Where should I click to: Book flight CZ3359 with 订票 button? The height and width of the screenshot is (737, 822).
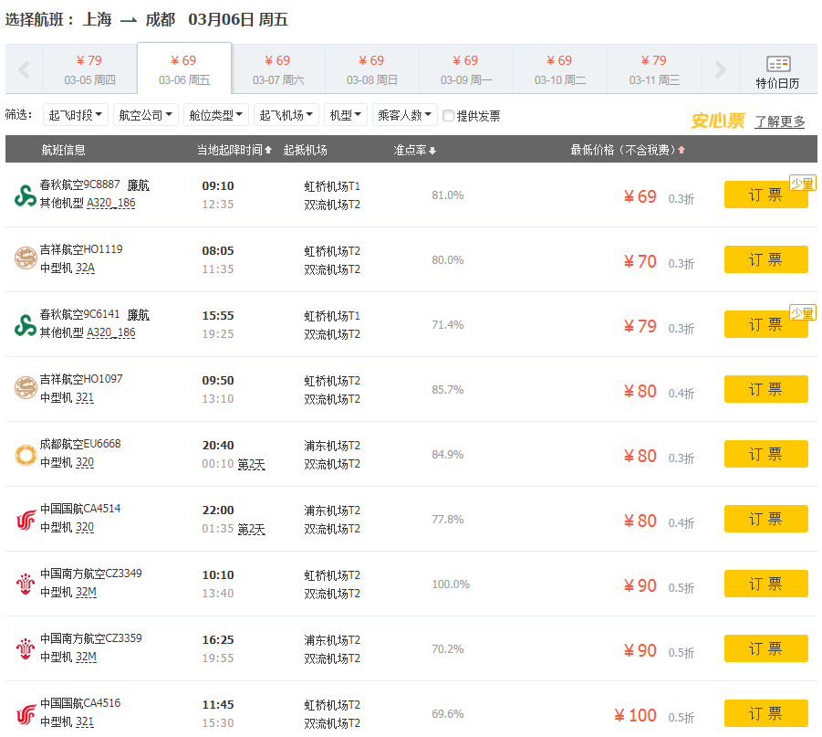point(766,648)
